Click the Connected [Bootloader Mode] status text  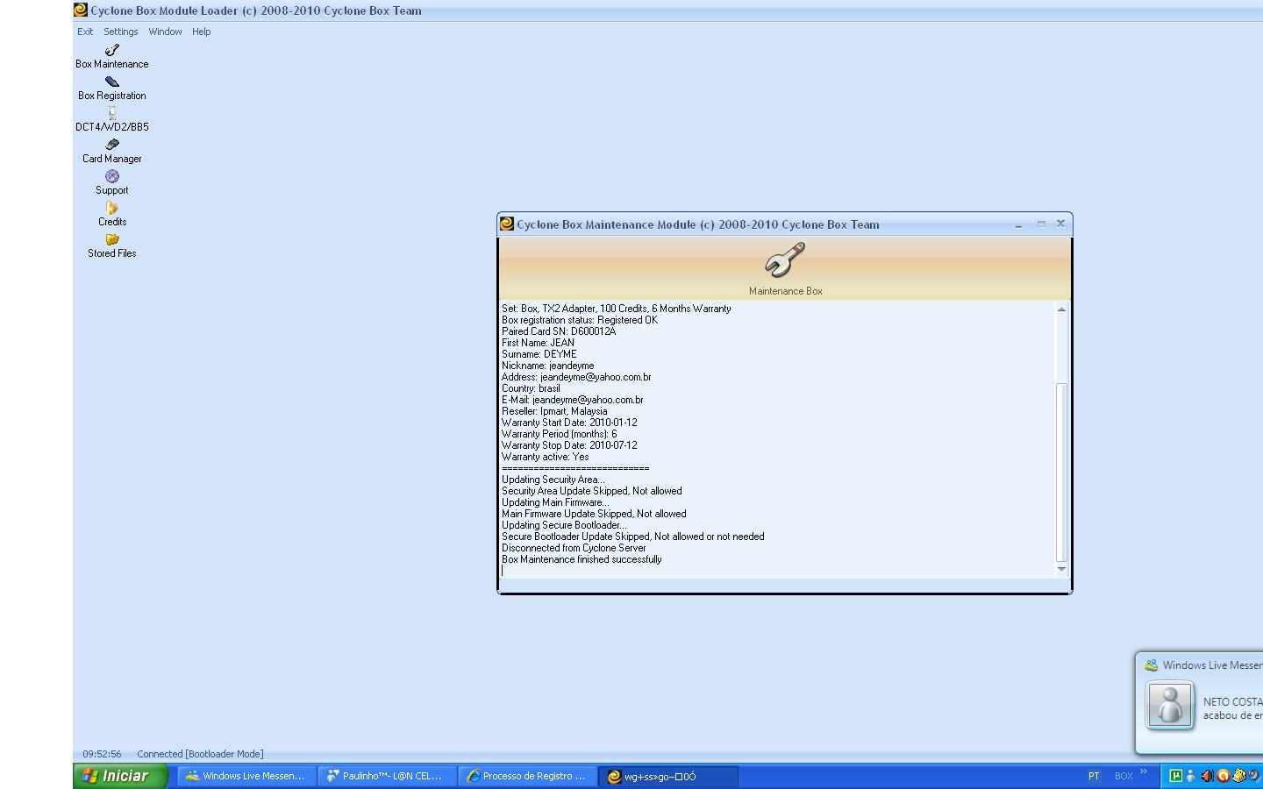pyautogui.click(x=200, y=754)
